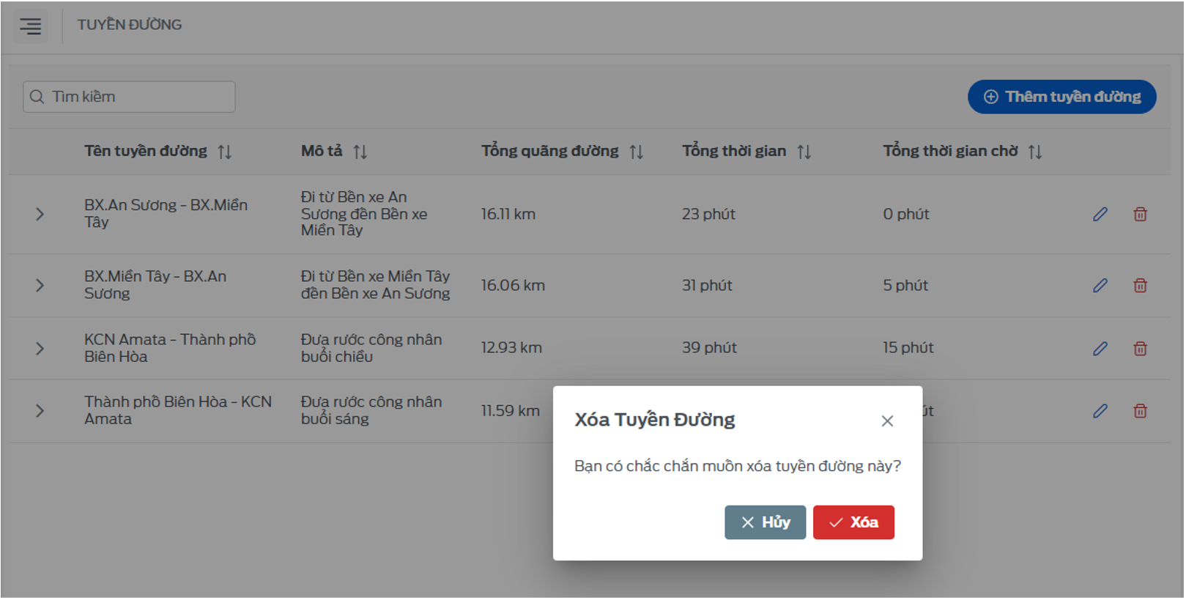Expand the BX.Miền Tây - BX.An Sương row
The image size is (1186, 600).
pos(40,286)
